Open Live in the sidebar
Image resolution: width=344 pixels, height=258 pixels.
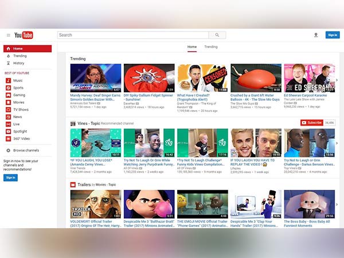[17, 124]
